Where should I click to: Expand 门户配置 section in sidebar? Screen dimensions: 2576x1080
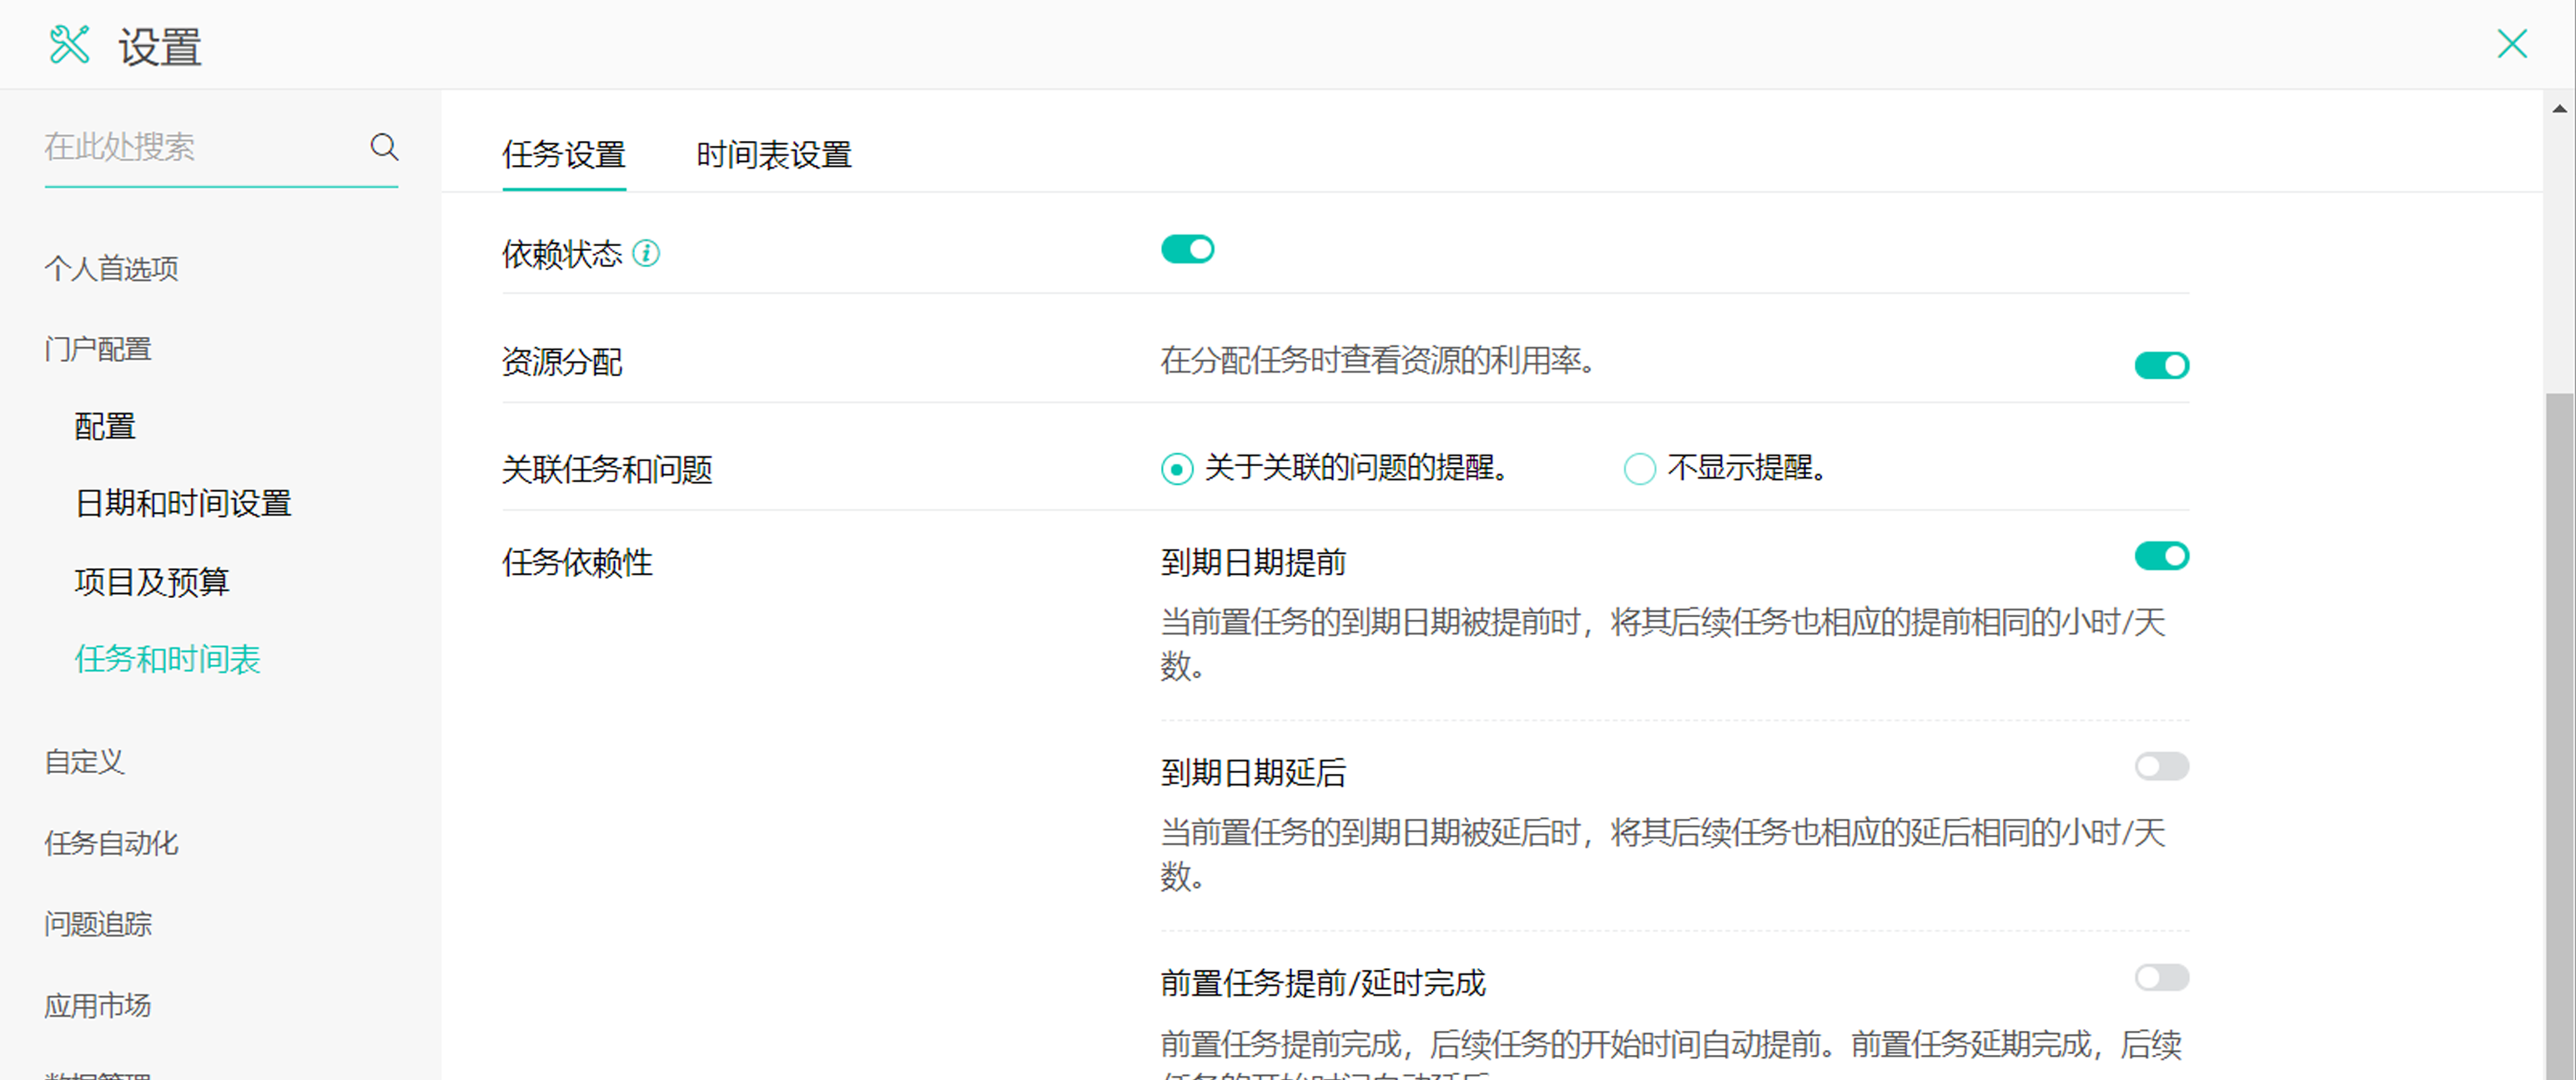click(x=98, y=349)
